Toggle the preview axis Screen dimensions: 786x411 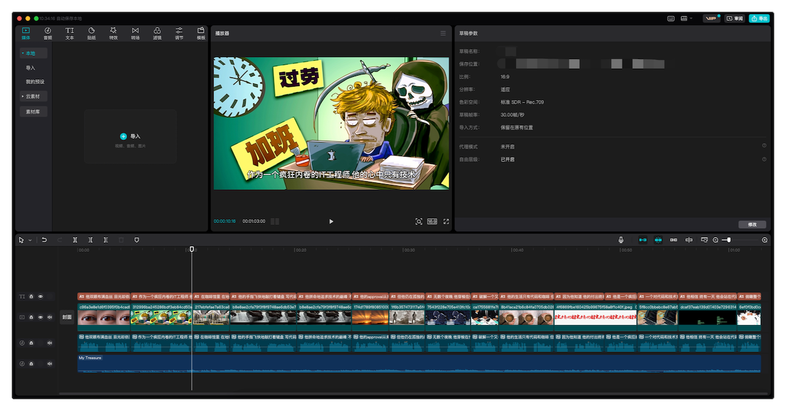689,240
